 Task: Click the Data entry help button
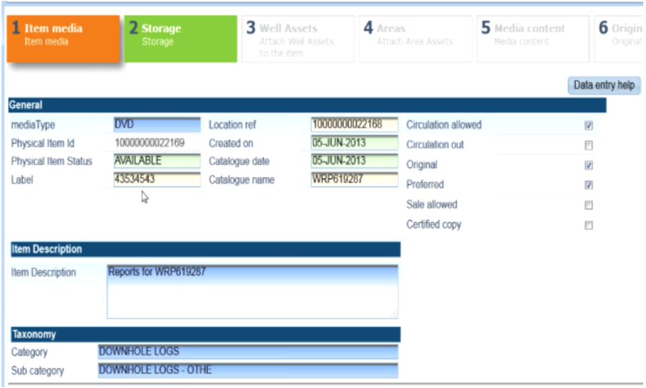(604, 86)
